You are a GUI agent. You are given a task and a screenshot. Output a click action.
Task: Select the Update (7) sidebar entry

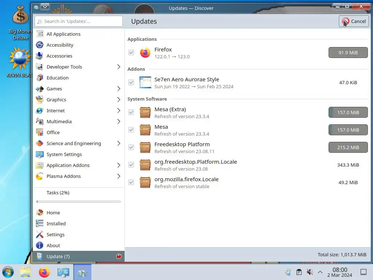tap(79, 256)
